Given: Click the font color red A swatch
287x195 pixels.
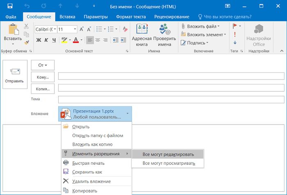Looking at the screenshot, I should [75, 40].
